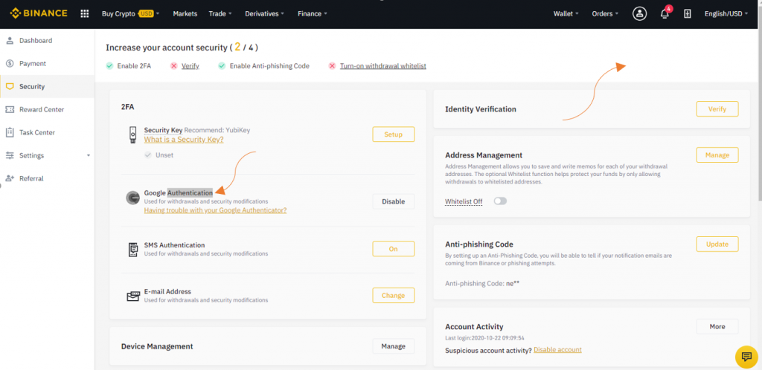Open the user profile icon
The height and width of the screenshot is (370, 762).
[639, 13]
